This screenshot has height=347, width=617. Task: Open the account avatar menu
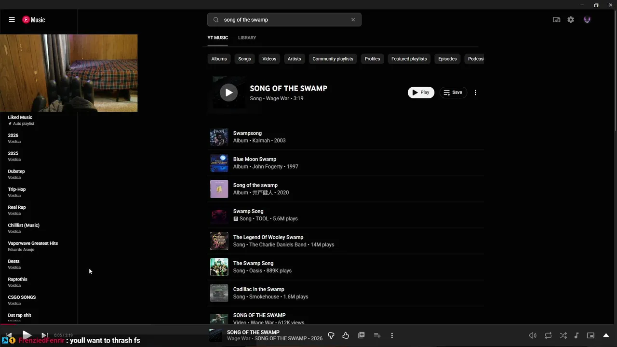coord(587,20)
